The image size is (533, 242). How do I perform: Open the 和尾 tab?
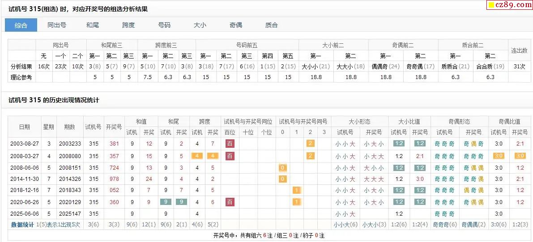tap(93, 25)
